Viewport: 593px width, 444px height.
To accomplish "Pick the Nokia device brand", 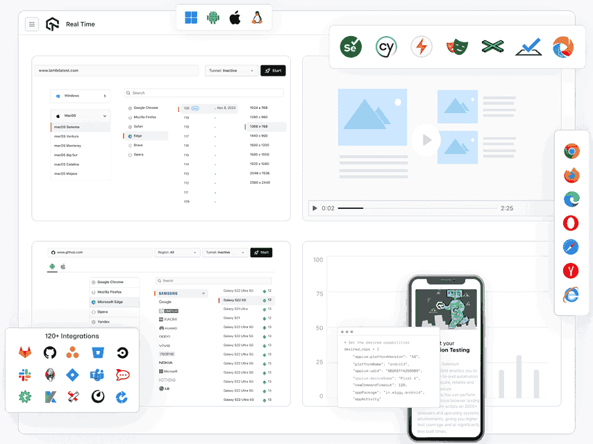I will [x=166, y=362].
